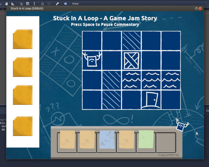This screenshot has width=209, height=167.
Task: Click the empty tile left of the door
Action: coord(131,100)
